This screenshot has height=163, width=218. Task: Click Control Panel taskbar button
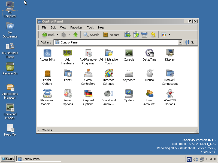[x=39, y=159]
